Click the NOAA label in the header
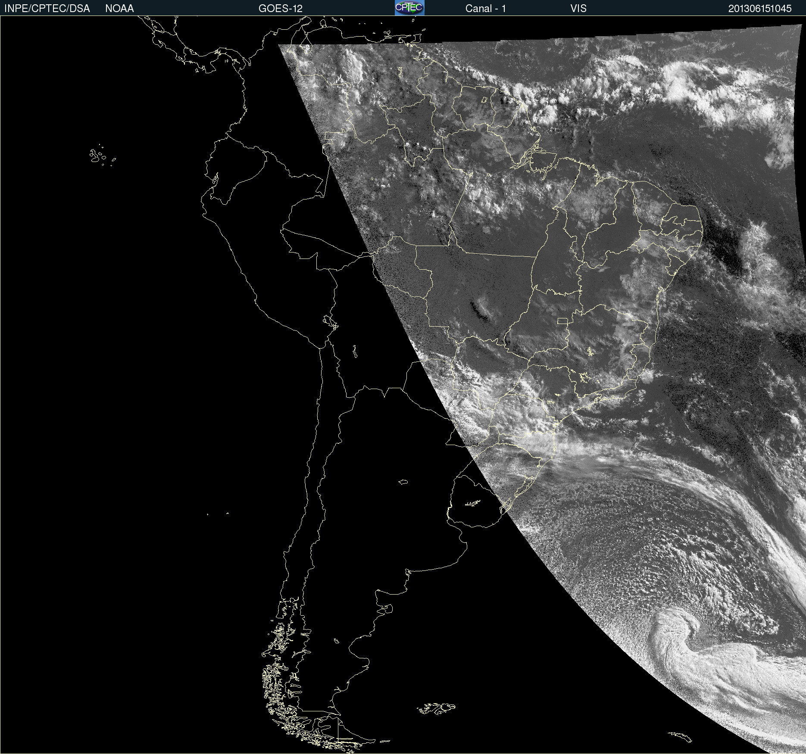Screen dimensions: 806x754 point(119,8)
